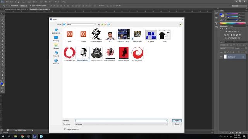Viewport: 248px width, 139px height.
Task: Select the Crop tool
Action: pos(2,27)
